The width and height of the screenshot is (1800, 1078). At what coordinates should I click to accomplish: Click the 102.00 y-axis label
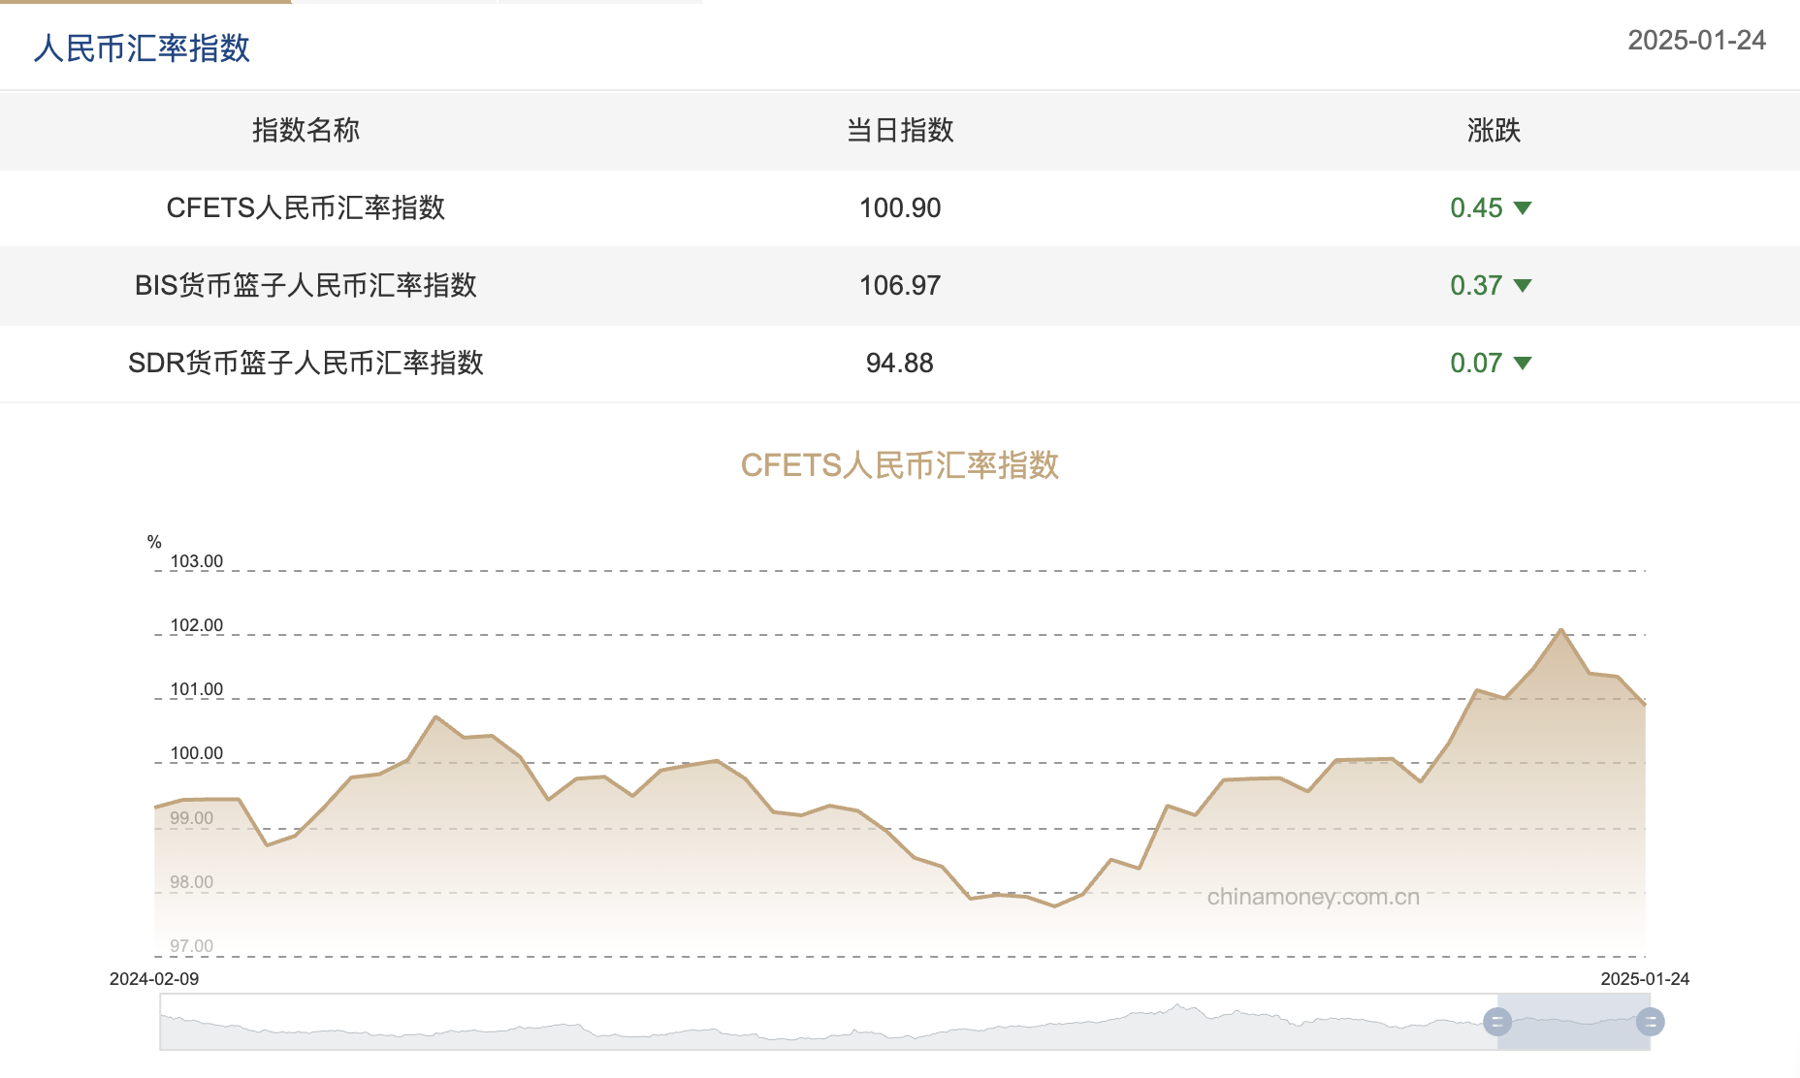point(197,625)
